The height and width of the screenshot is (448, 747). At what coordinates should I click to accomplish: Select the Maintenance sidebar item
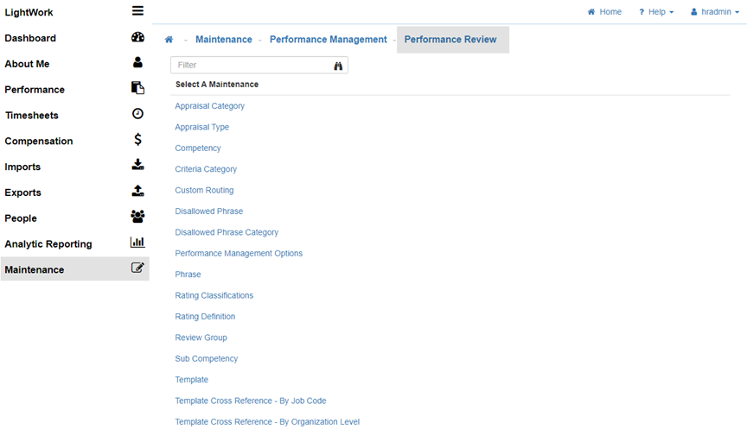pyautogui.click(x=35, y=270)
